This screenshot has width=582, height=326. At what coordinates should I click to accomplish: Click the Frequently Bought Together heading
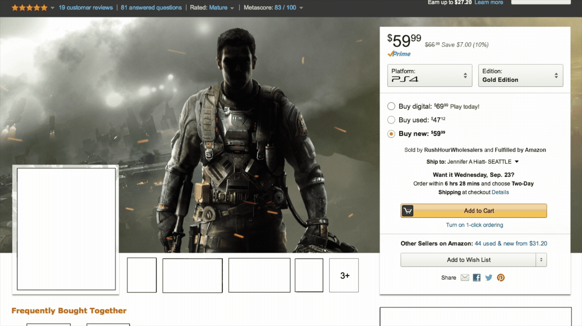(69, 310)
